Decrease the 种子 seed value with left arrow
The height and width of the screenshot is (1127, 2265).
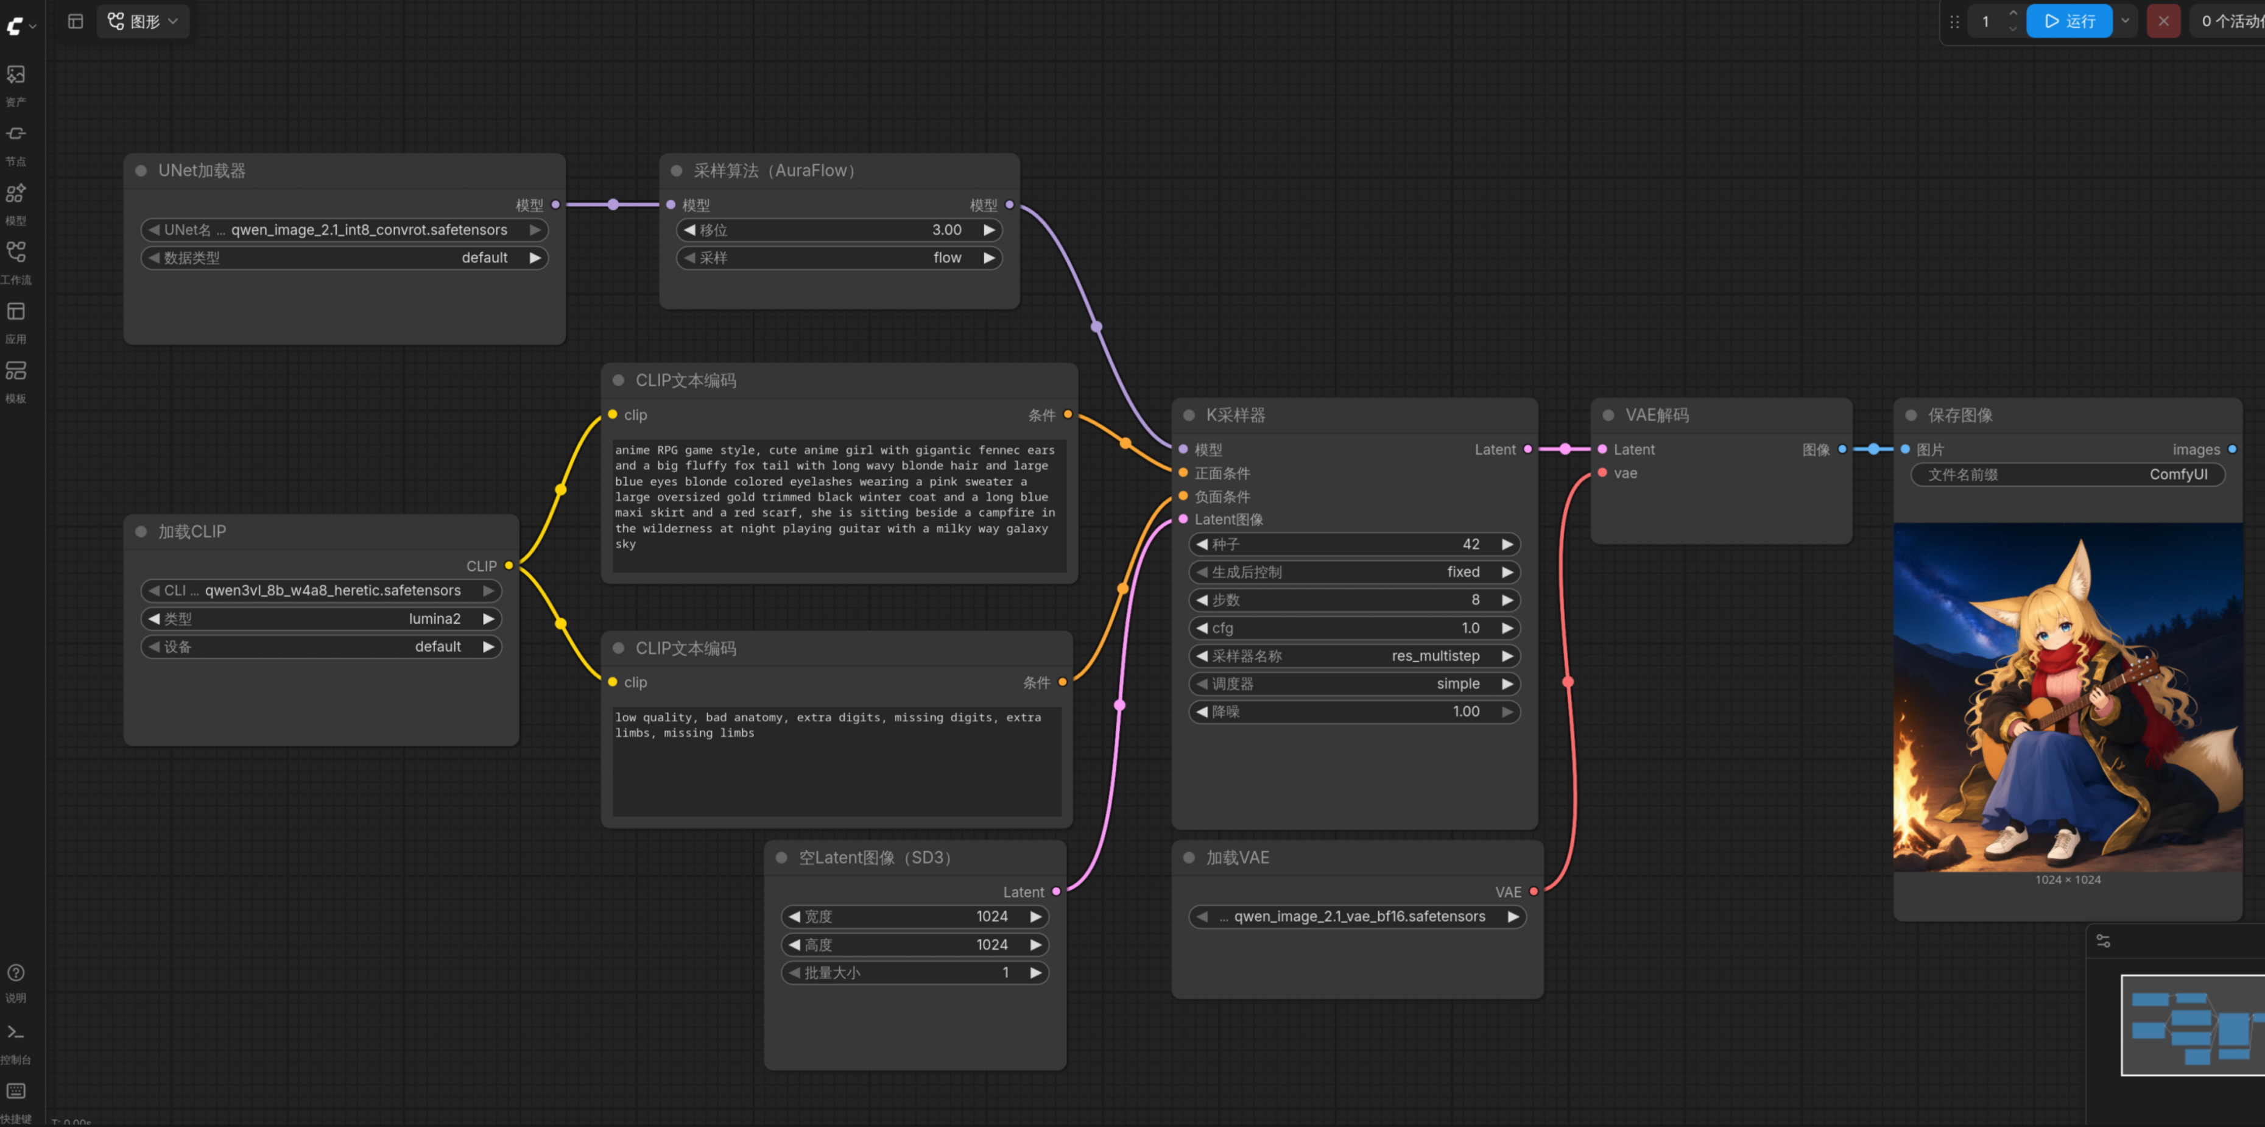1202,544
